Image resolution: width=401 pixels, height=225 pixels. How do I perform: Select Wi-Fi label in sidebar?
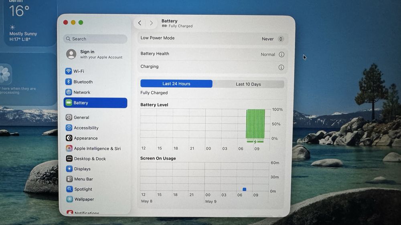pos(79,71)
